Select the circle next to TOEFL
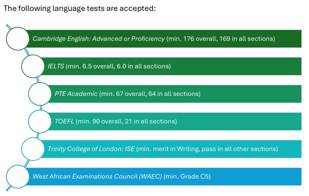The image size is (309, 196). pos(40,121)
